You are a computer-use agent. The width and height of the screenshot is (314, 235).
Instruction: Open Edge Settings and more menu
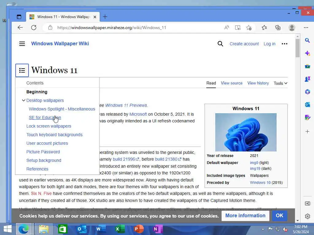(x=306, y=28)
